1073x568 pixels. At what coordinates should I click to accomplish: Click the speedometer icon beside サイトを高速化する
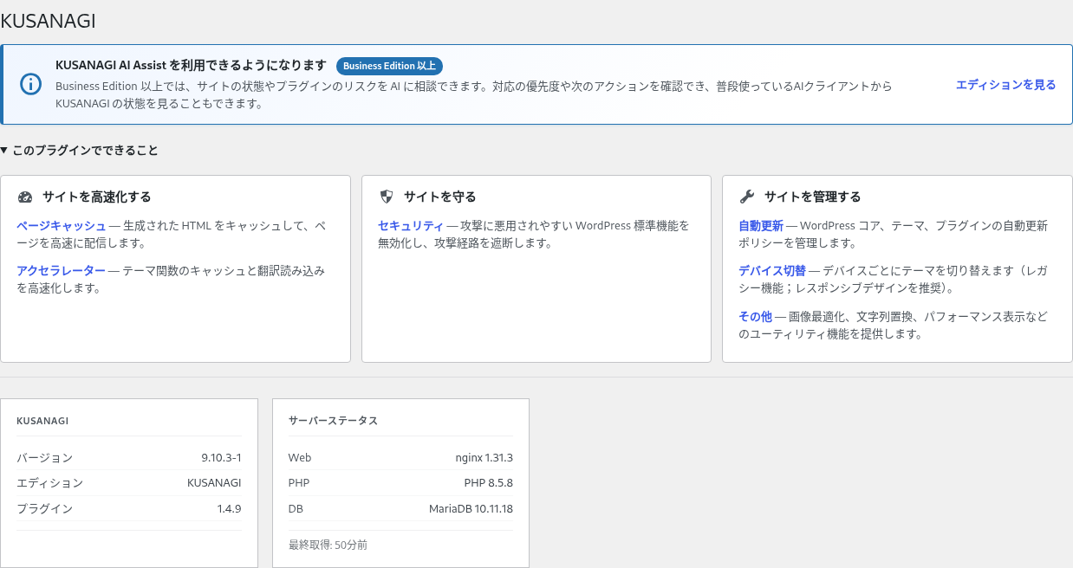24,197
